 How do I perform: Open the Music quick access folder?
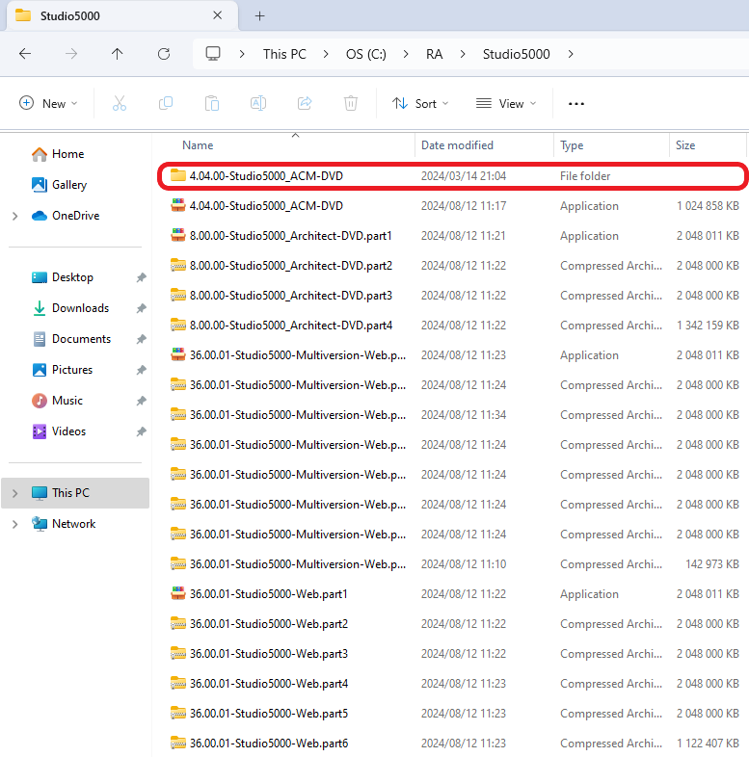[57, 401]
